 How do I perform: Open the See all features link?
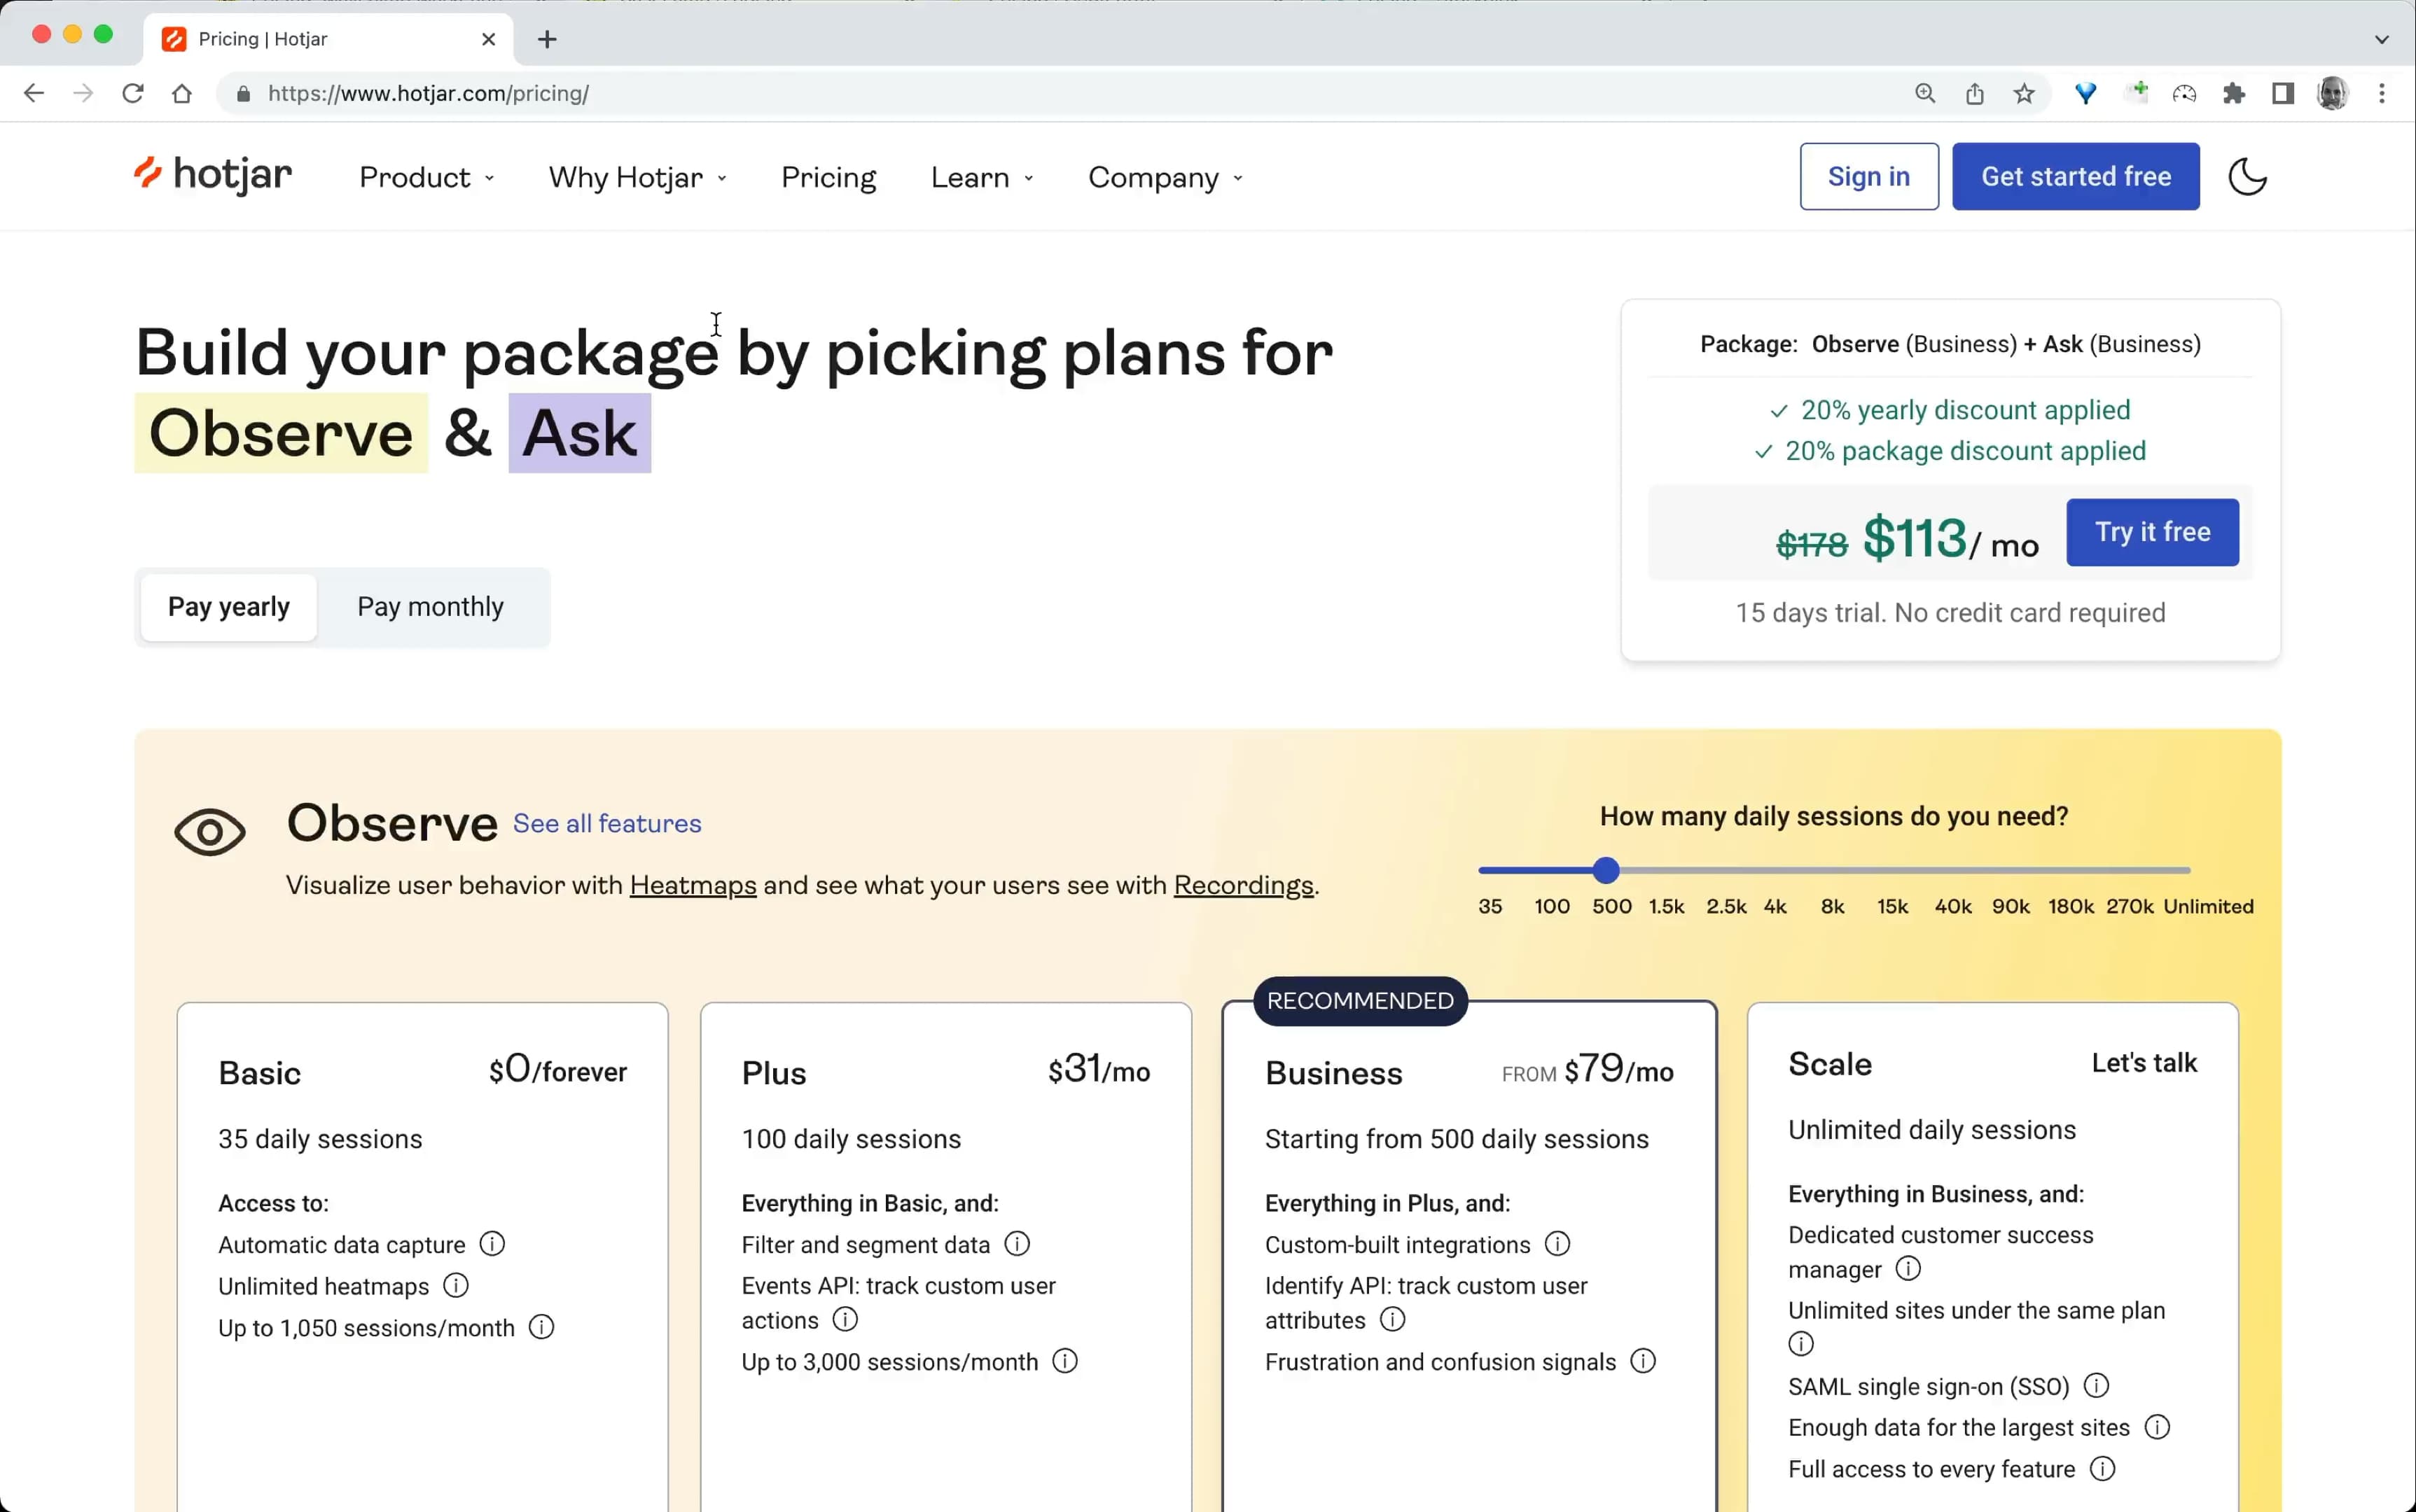[x=606, y=823]
